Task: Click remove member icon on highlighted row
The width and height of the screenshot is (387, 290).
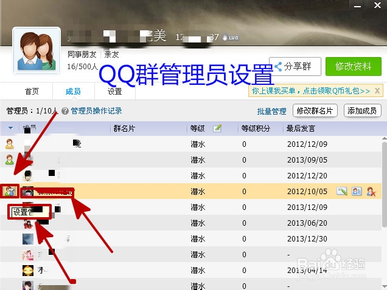Action: [371, 191]
